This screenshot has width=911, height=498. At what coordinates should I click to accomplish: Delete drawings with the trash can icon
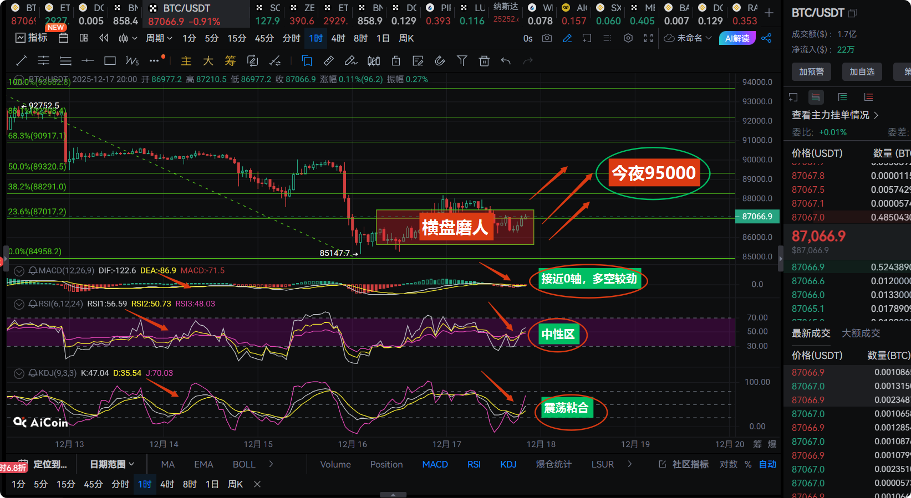pos(484,61)
